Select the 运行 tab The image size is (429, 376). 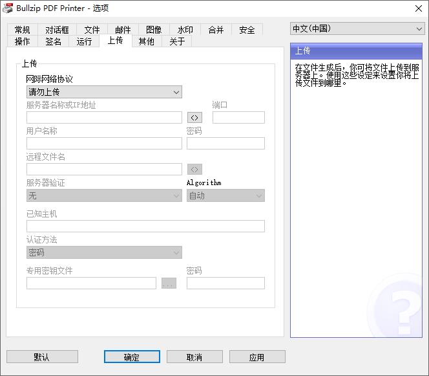pyautogui.click(x=84, y=41)
